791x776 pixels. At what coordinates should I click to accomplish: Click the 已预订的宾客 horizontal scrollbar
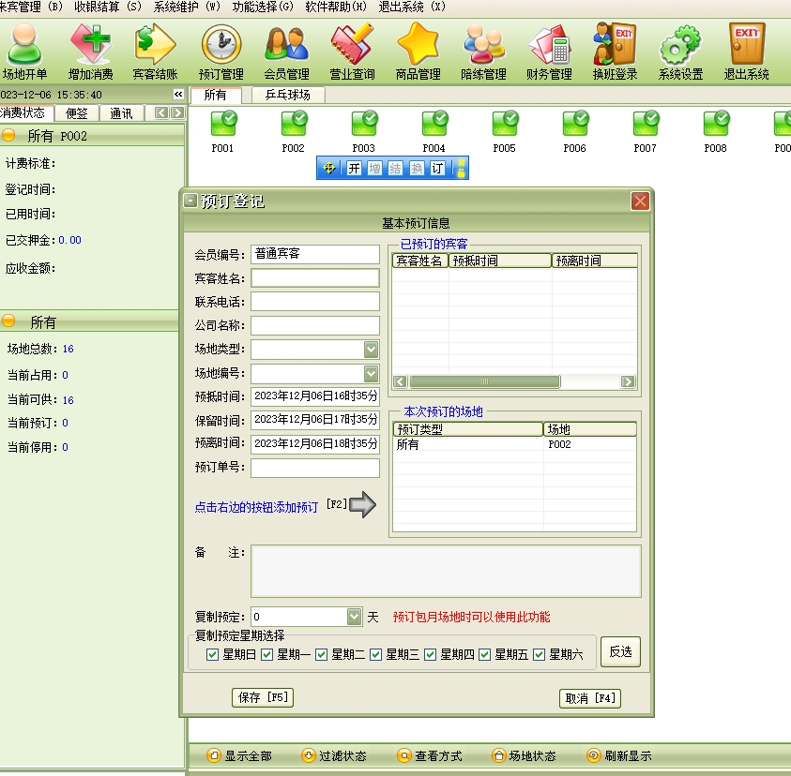pos(484,382)
